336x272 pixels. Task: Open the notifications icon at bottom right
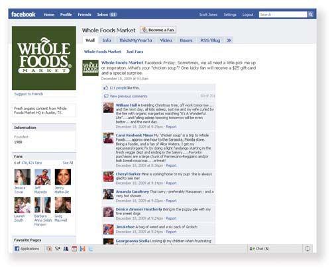308,249
